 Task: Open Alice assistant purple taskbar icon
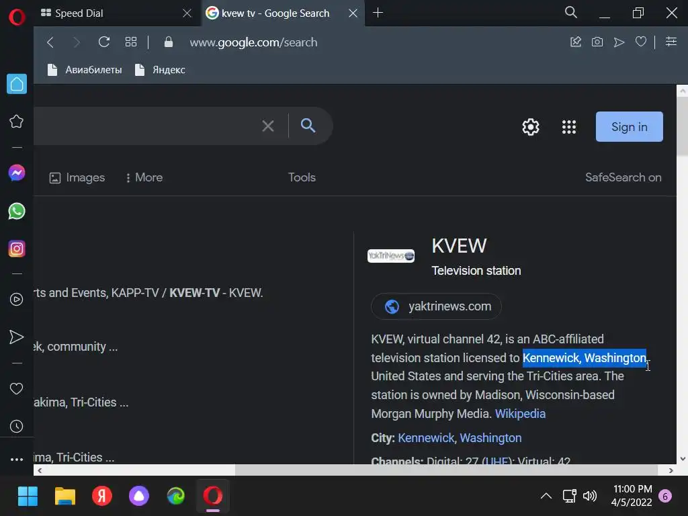[138, 497]
